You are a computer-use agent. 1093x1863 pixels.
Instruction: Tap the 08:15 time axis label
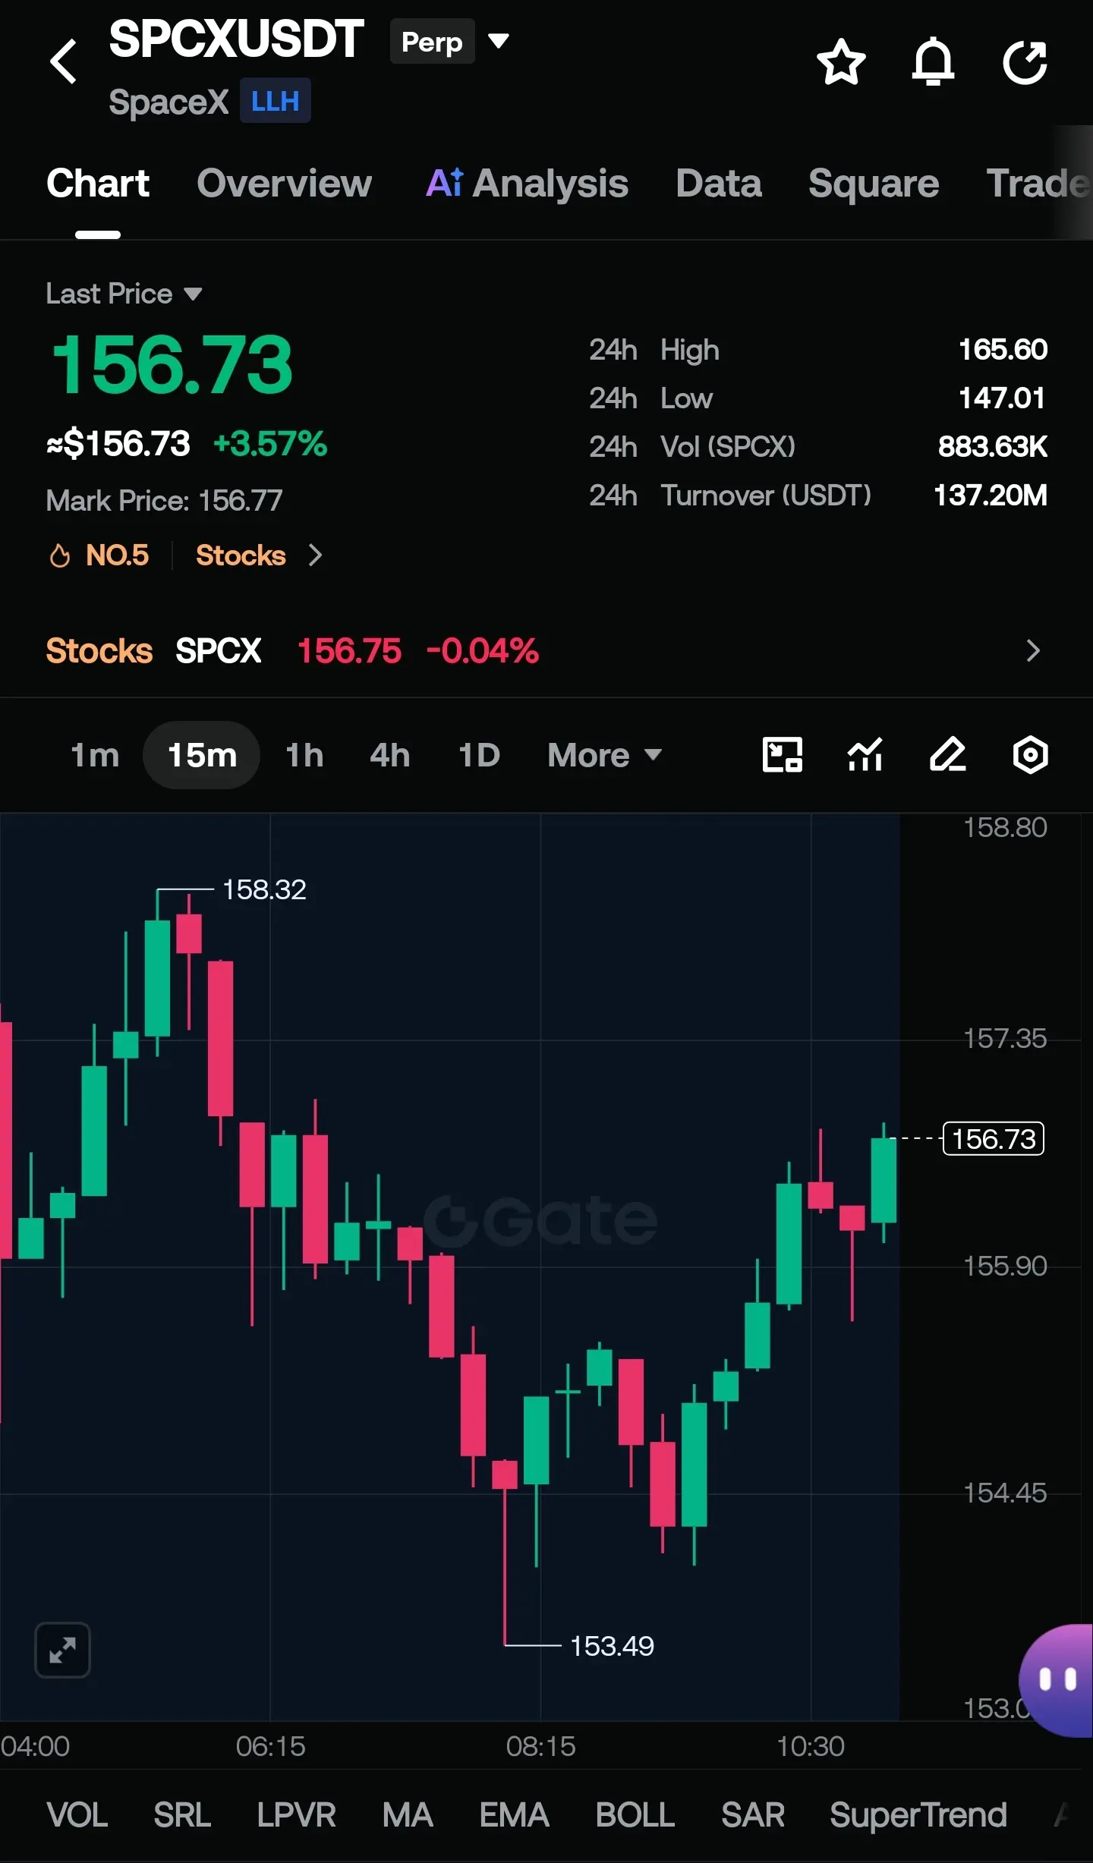click(x=540, y=1747)
